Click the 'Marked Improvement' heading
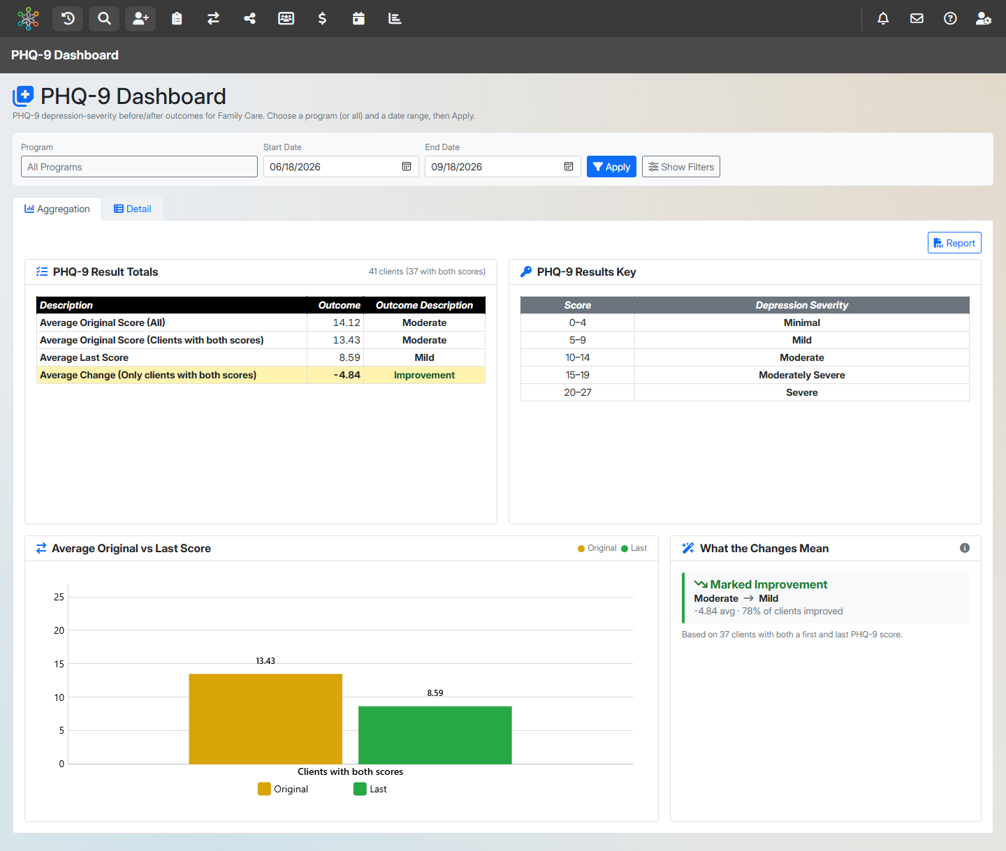The image size is (1006, 851). (768, 584)
